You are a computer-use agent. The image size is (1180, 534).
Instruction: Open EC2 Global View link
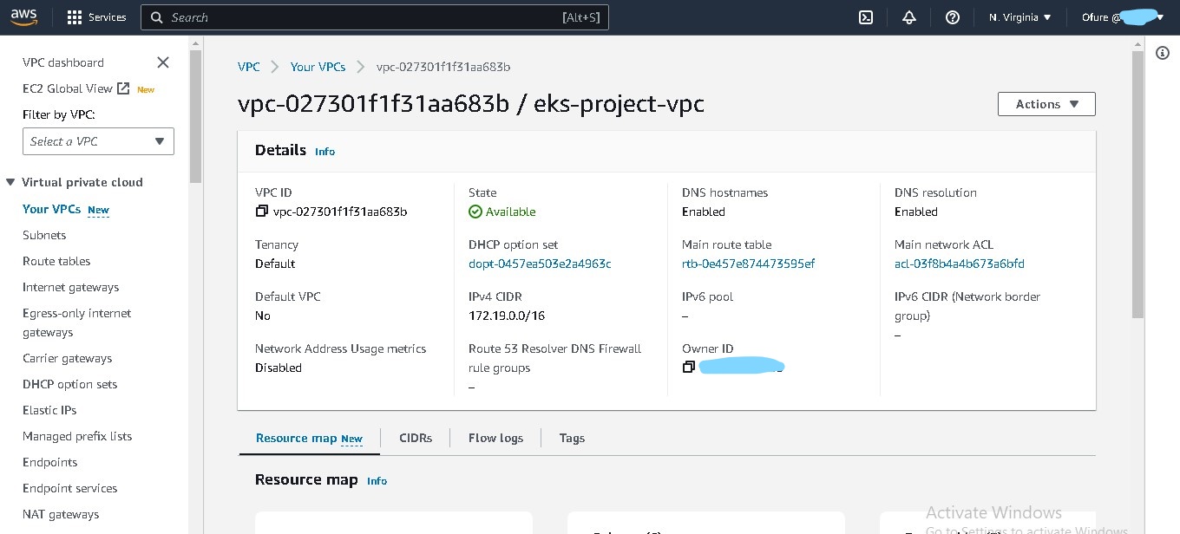68,88
